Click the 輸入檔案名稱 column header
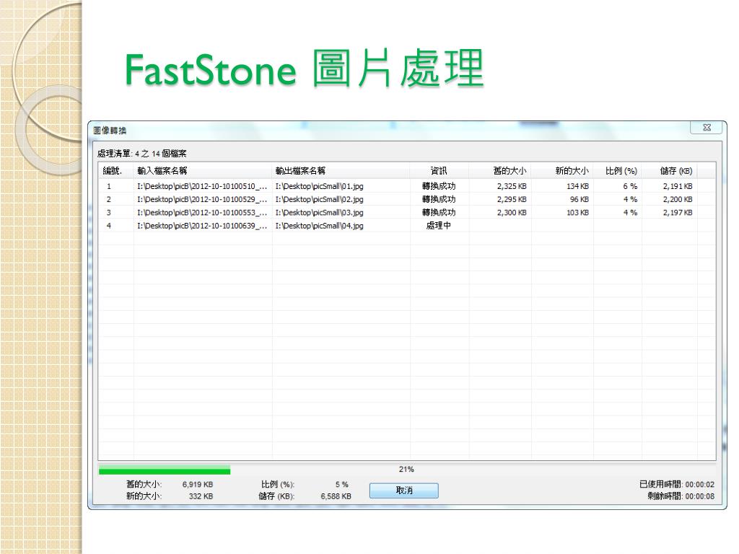This screenshot has width=739, height=554. coord(203,170)
